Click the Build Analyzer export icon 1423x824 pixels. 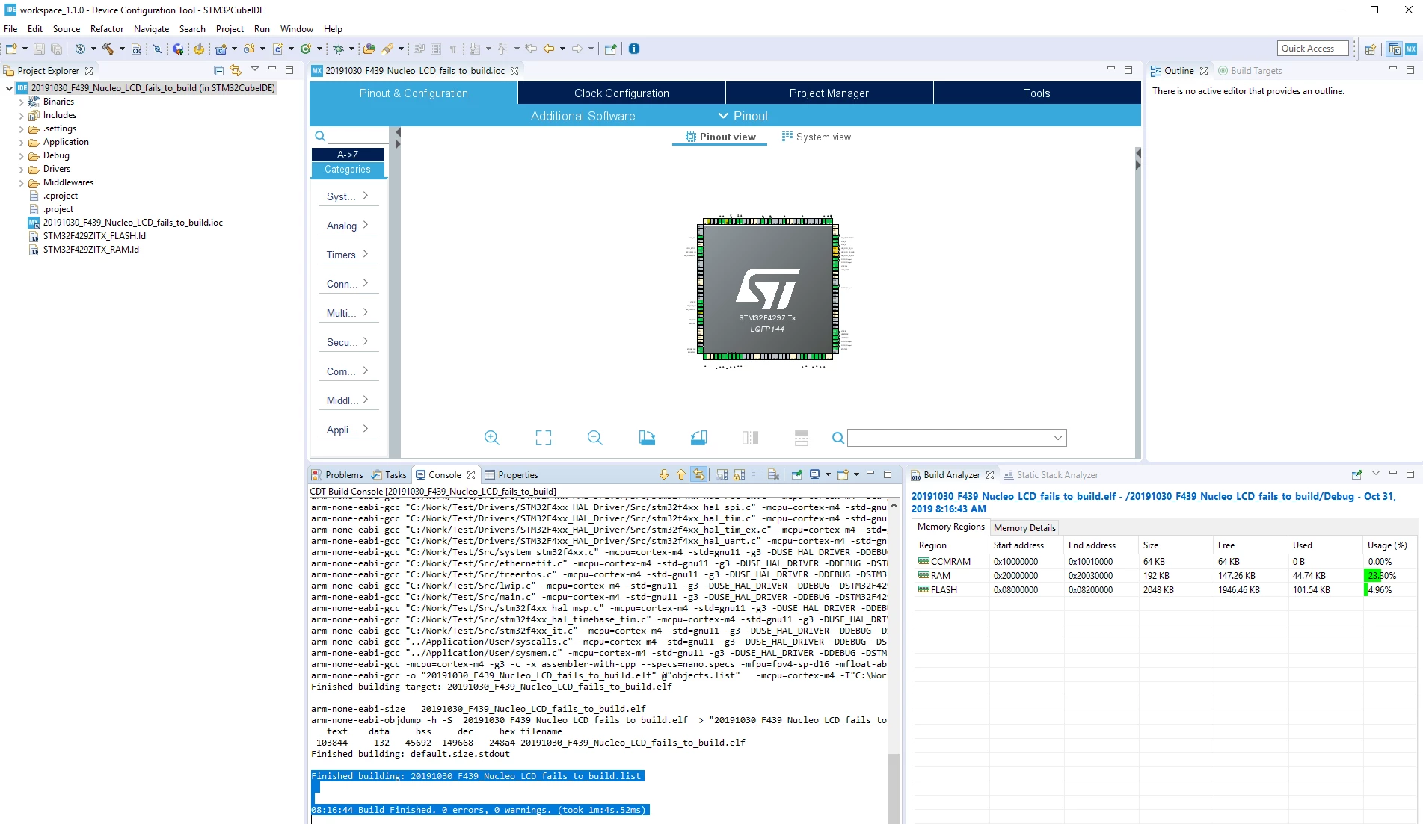tap(1357, 474)
